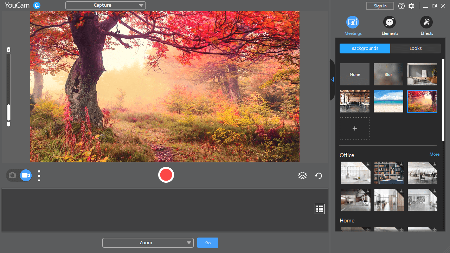Start recording with the red button
This screenshot has width=450, height=253.
(166, 175)
